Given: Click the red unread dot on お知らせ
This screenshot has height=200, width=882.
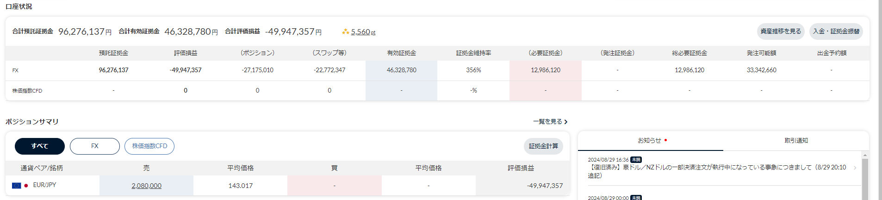Looking at the screenshot, I should (665, 140).
